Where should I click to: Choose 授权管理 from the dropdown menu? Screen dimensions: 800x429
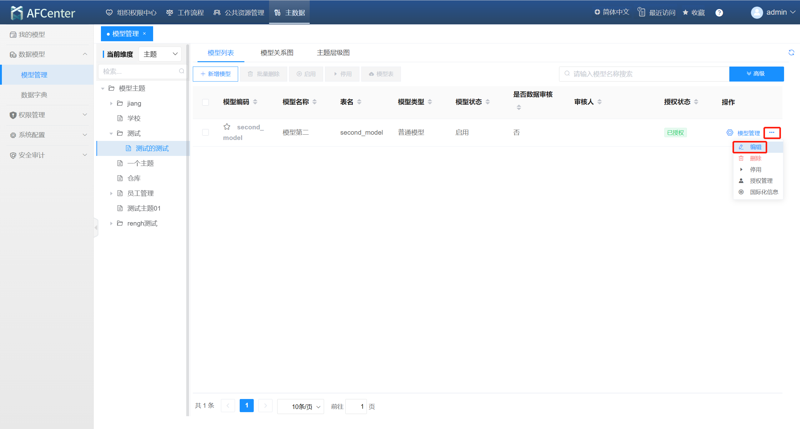[761, 181]
